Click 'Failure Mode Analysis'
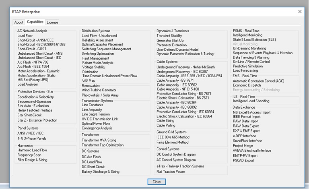309x190 pixels. pyautogui.click(x=98, y=62)
